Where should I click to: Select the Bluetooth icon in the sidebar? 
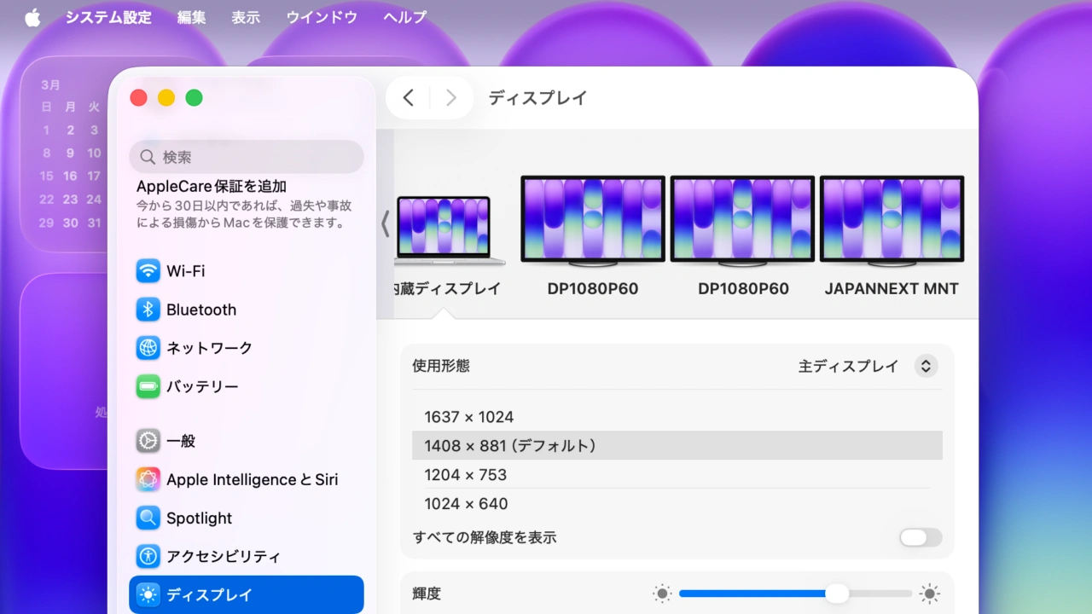(148, 310)
